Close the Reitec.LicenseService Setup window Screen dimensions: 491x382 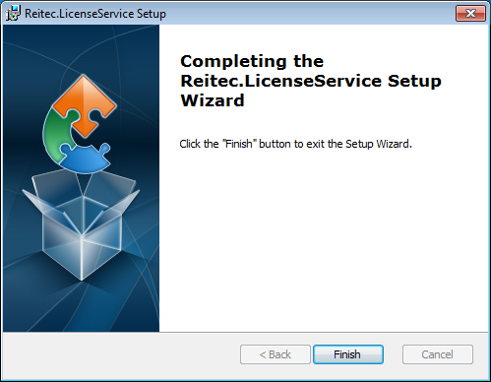(470, 13)
